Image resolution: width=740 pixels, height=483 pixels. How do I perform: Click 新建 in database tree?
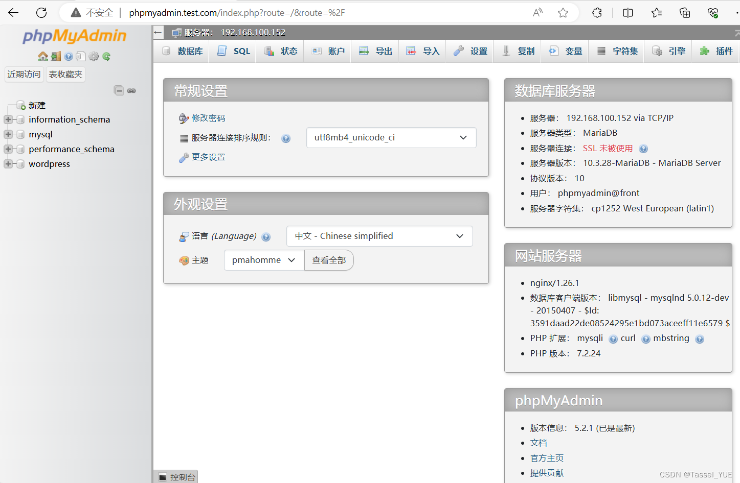click(37, 105)
